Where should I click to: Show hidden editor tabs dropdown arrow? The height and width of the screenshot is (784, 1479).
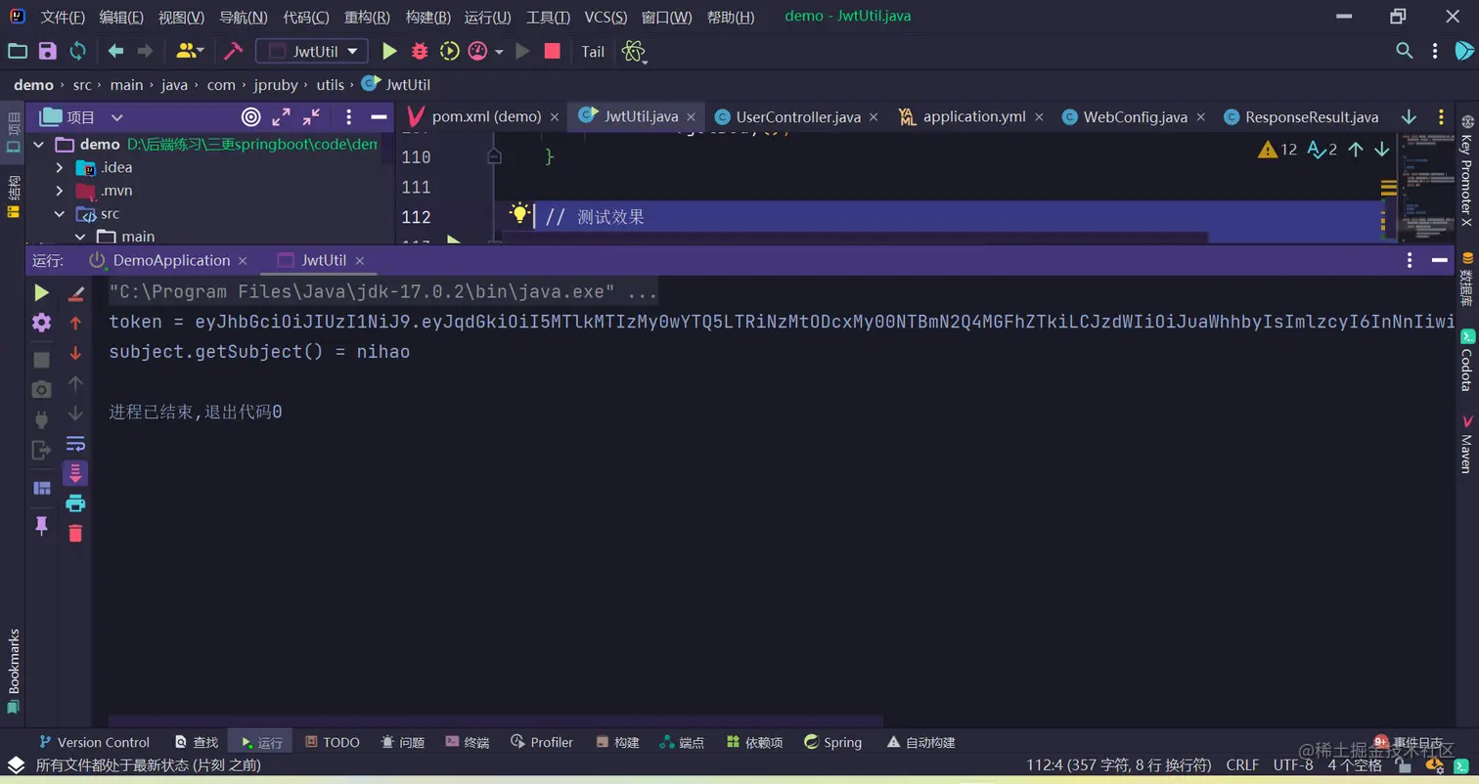coord(1409,117)
